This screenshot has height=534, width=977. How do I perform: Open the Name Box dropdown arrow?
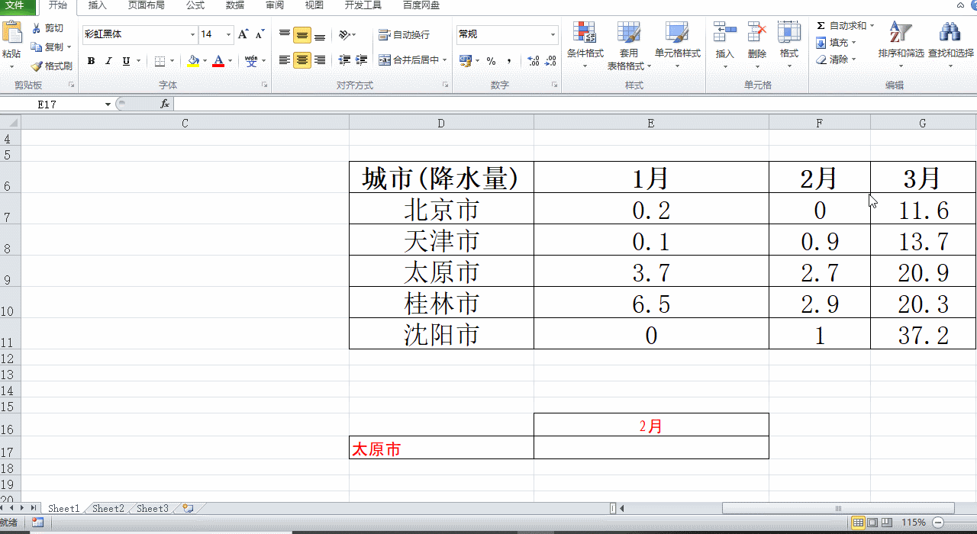pos(108,104)
